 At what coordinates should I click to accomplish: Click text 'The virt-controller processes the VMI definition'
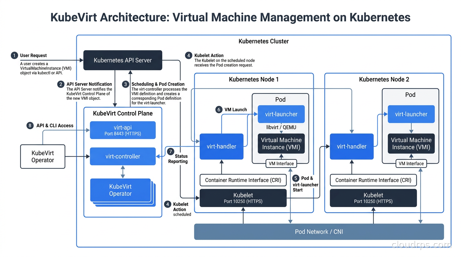click(x=159, y=92)
